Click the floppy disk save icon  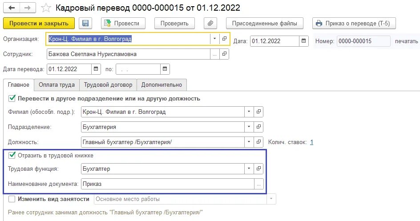85,23
